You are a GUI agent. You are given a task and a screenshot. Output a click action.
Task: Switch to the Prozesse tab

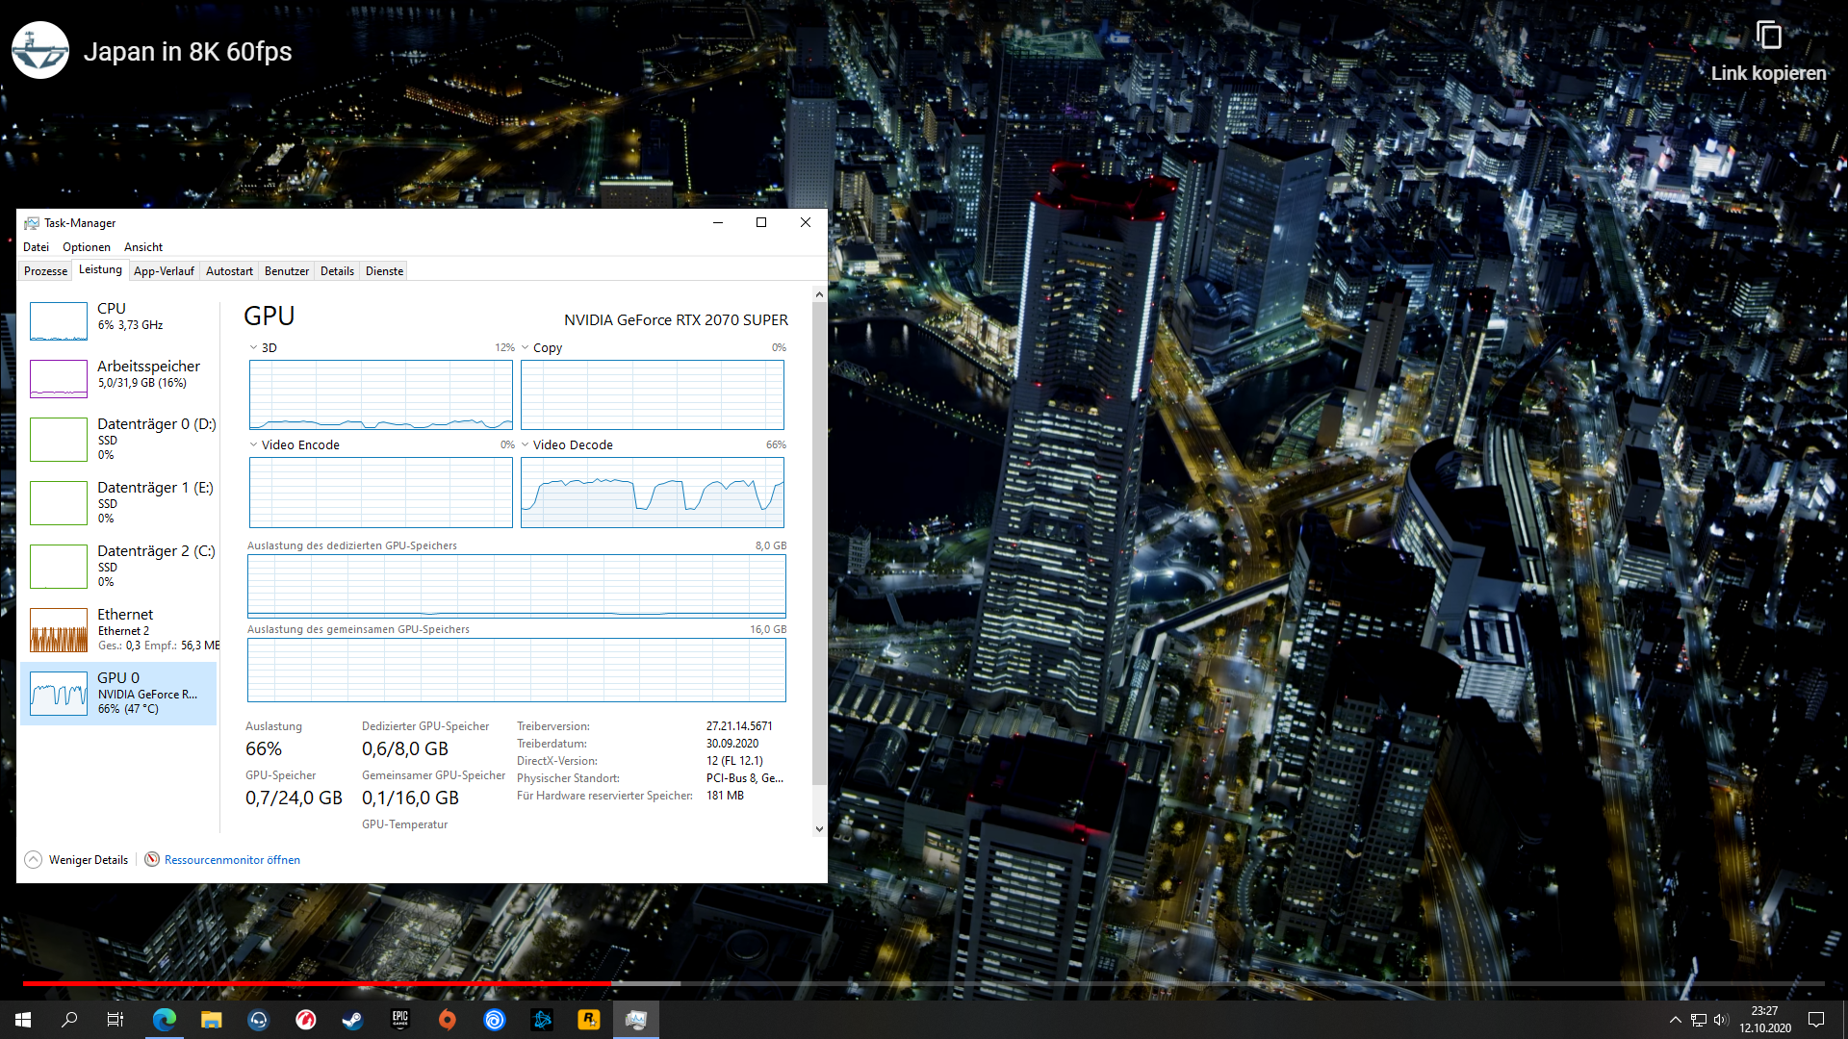45,270
